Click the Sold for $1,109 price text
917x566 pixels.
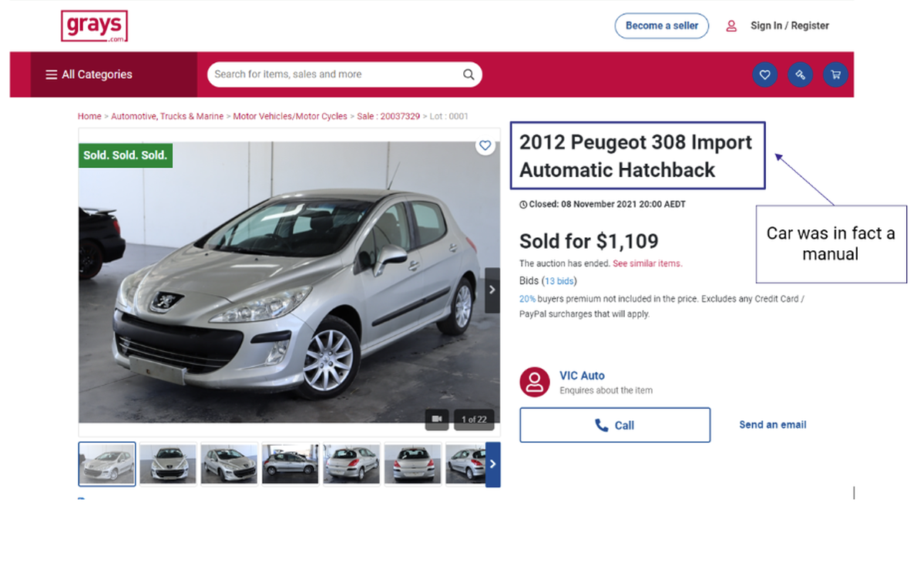tap(589, 242)
